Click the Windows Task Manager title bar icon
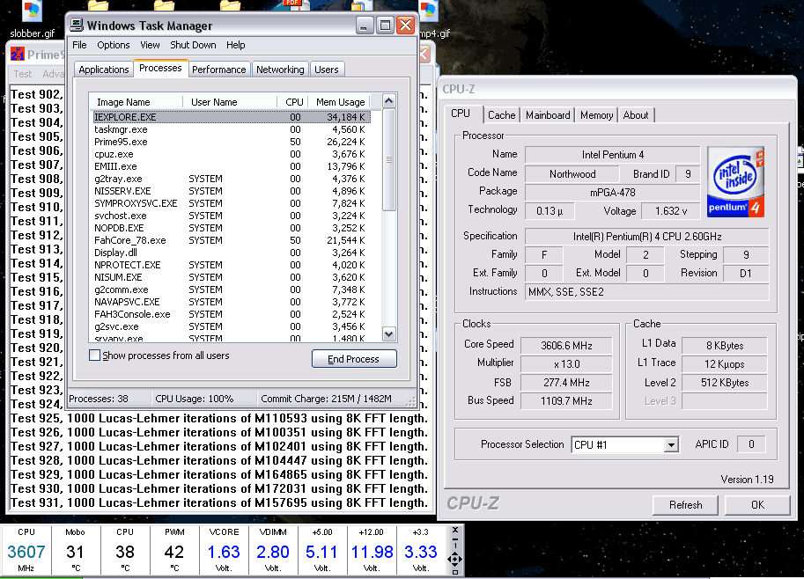 click(x=77, y=26)
